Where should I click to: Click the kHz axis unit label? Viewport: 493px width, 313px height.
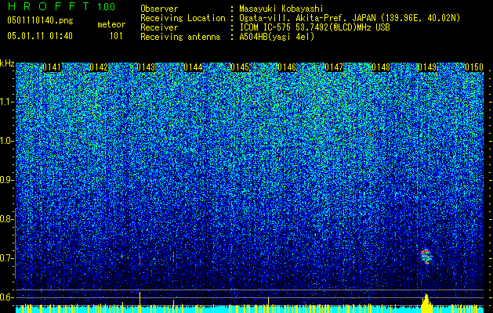pyautogui.click(x=7, y=63)
